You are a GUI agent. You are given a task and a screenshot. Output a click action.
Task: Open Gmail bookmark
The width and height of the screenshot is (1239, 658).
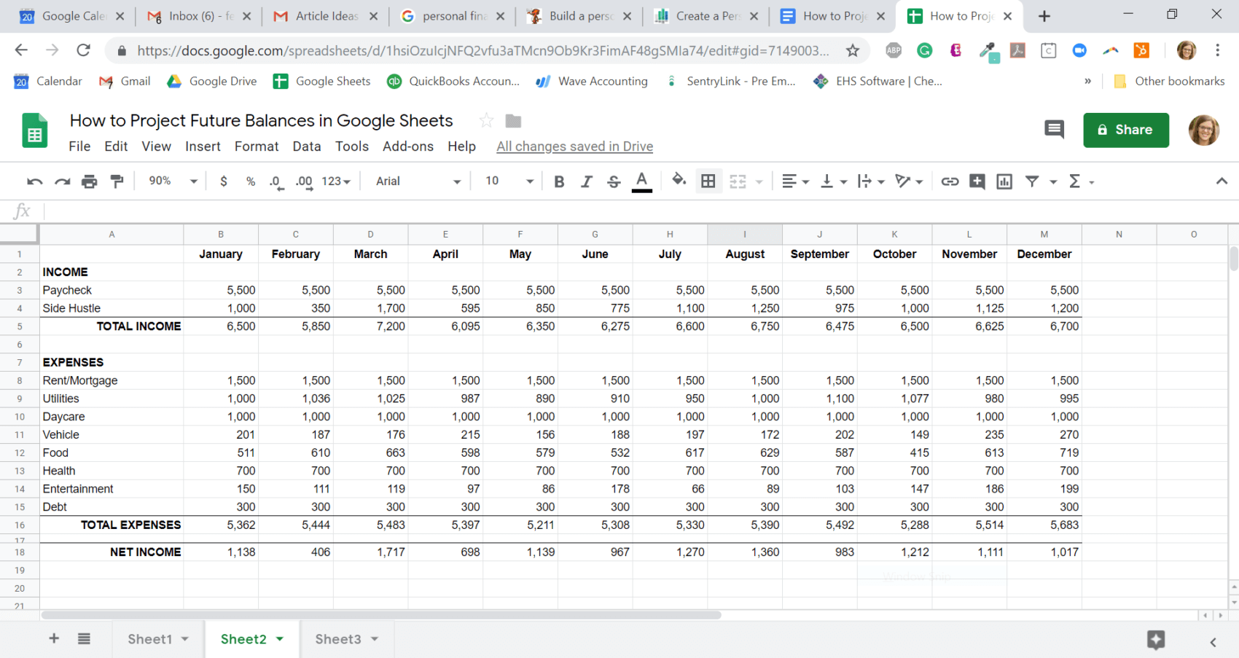[x=125, y=81]
